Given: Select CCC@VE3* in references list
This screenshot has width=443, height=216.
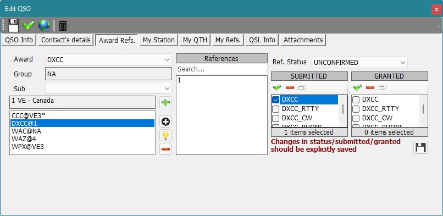Looking at the screenshot, I should (82, 115).
